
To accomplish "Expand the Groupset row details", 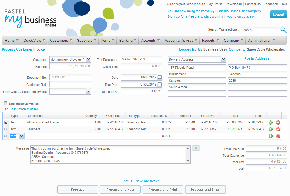I will coord(6,129).
